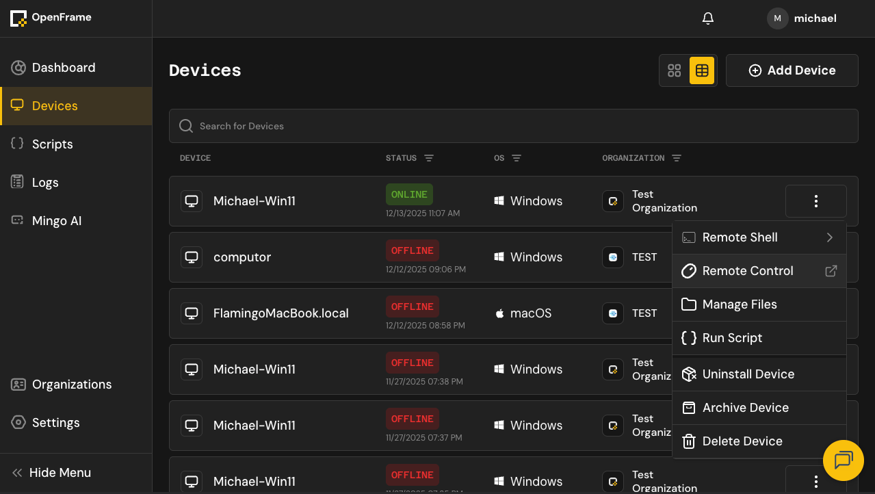This screenshot has height=494, width=875.
Task: Select Manage Files in context menu
Action: coord(759,304)
